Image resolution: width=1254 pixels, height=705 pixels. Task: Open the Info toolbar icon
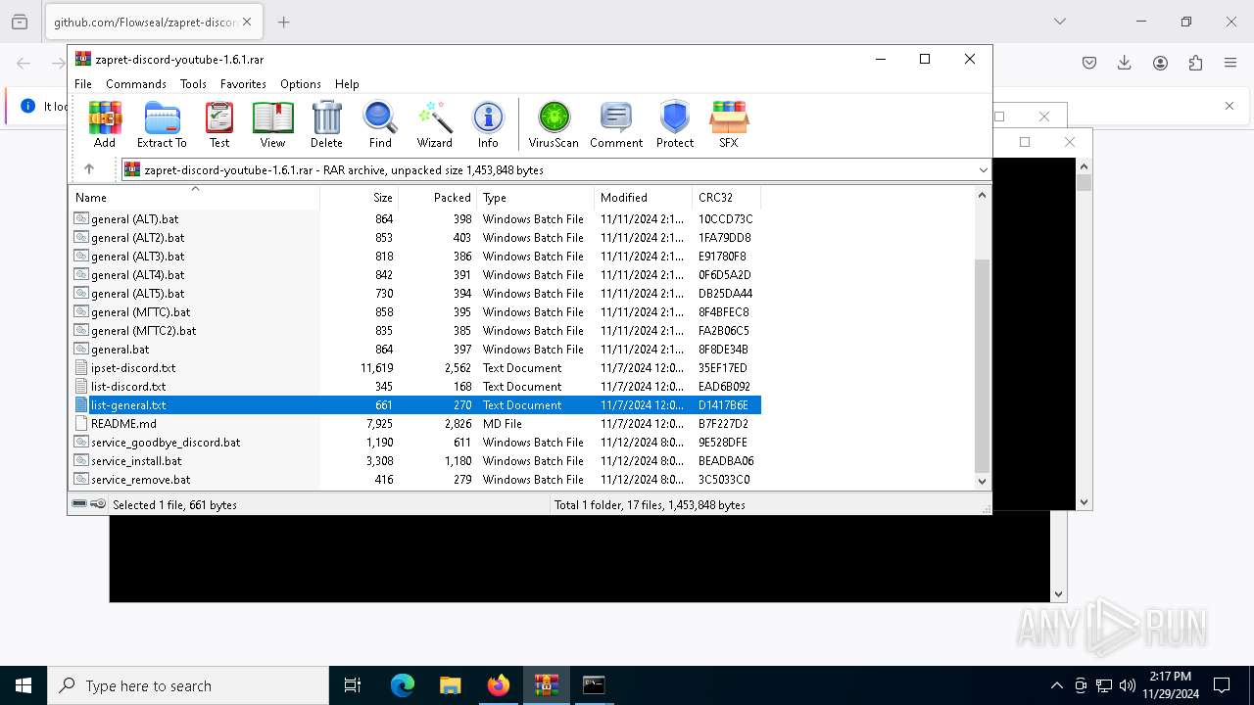click(488, 124)
